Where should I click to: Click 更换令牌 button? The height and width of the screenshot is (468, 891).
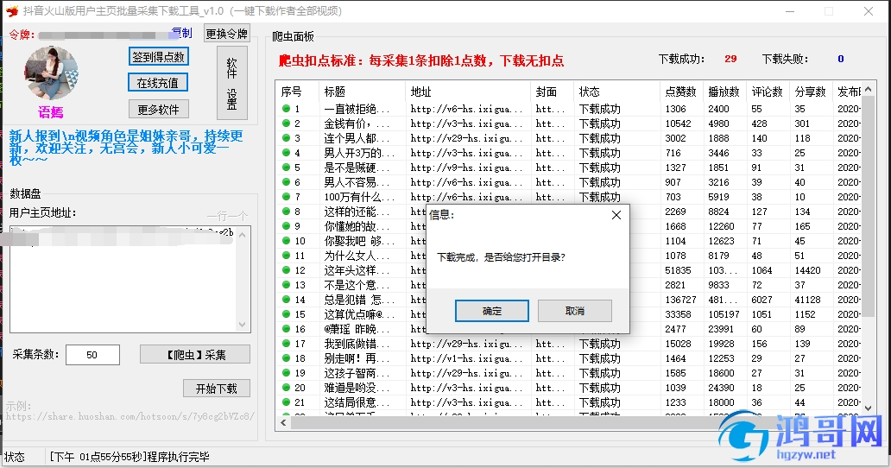click(227, 34)
